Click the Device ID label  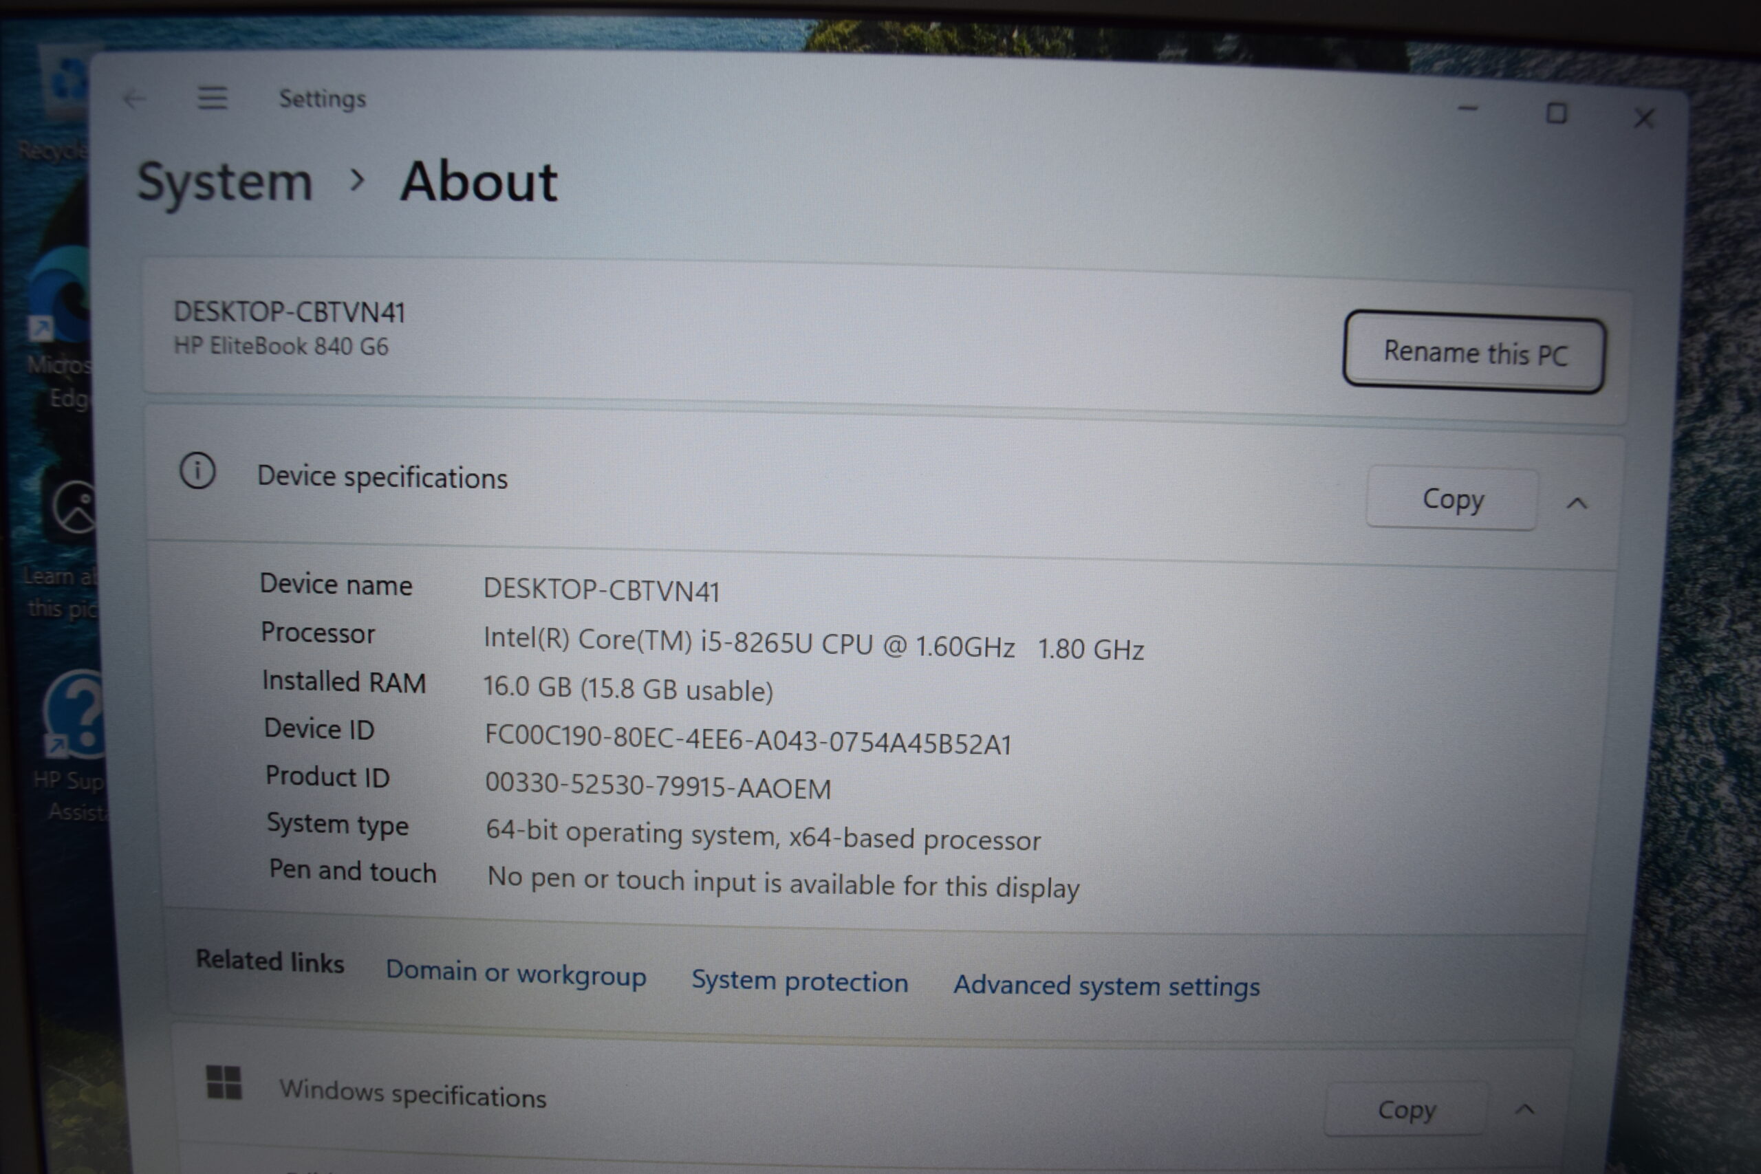(x=319, y=728)
